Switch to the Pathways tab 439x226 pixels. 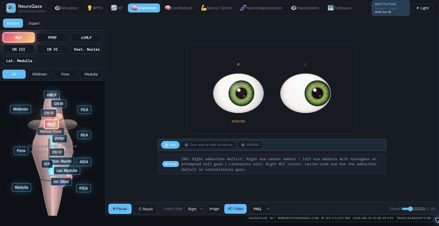click(x=339, y=8)
